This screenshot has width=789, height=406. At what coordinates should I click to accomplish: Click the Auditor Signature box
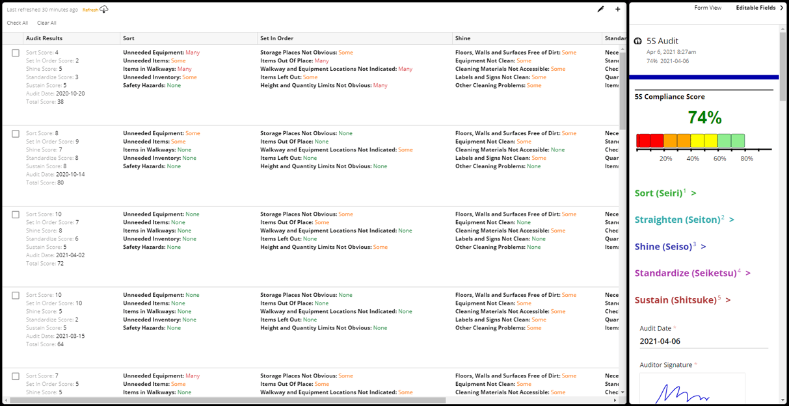click(x=692, y=390)
